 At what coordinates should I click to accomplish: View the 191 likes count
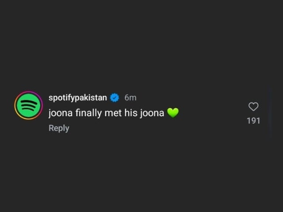tap(253, 121)
